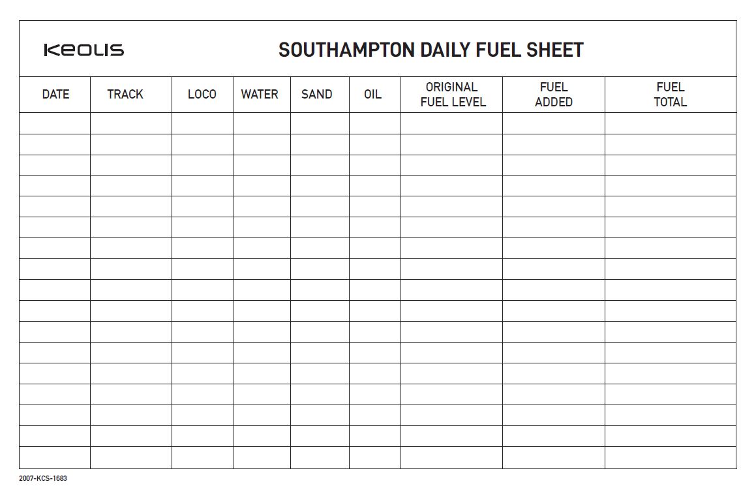Click the first empty LOCO cell
This screenshot has height=490, width=756.
tap(203, 123)
